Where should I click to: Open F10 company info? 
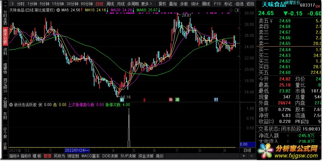pyautogui.click(x=217, y=4)
